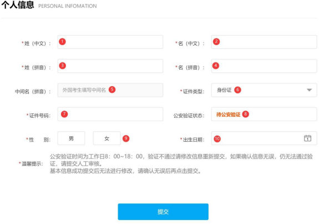This screenshot has width=319, height=224.
Task: Submit the form with 提交 button
Action: (x=163, y=212)
